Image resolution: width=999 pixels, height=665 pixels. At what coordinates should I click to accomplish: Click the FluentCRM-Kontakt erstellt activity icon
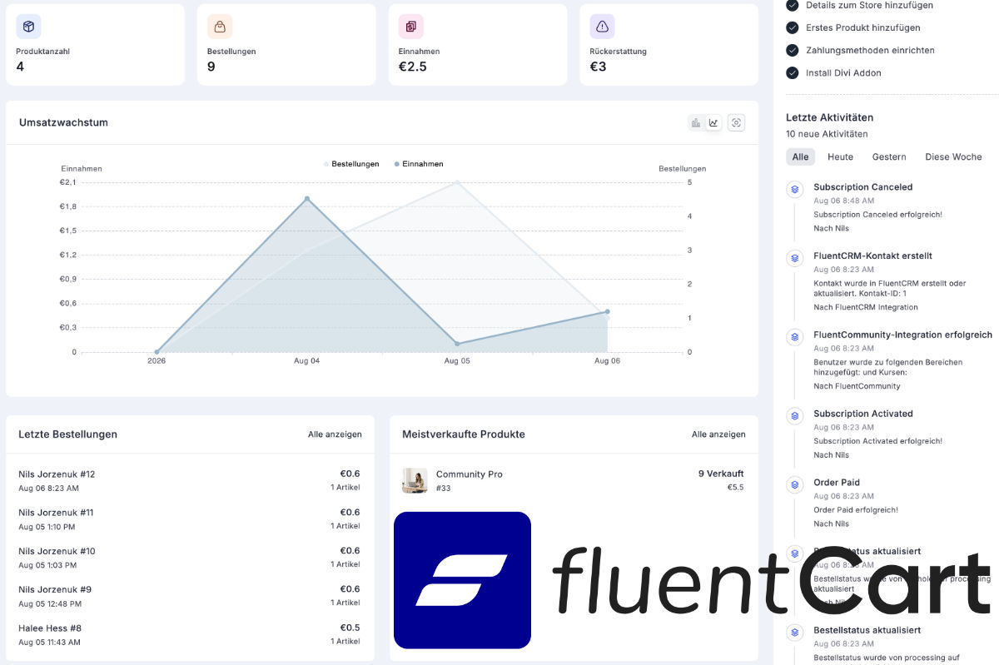coord(795,258)
